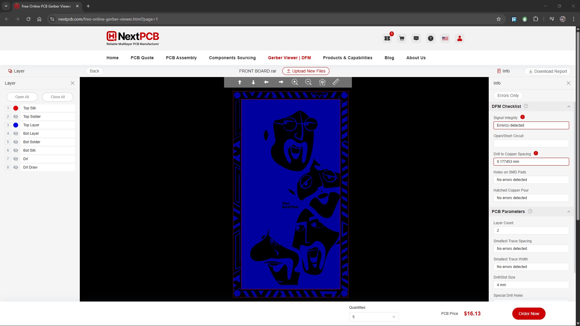580x326 pixels.
Task: Select the Layer panel tab
Action: click(x=16, y=71)
